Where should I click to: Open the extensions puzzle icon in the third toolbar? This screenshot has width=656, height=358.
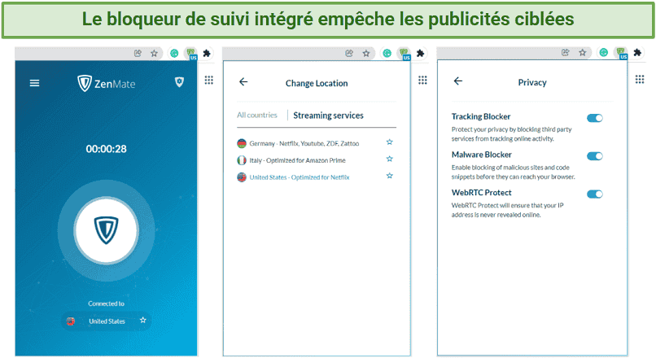coord(637,52)
